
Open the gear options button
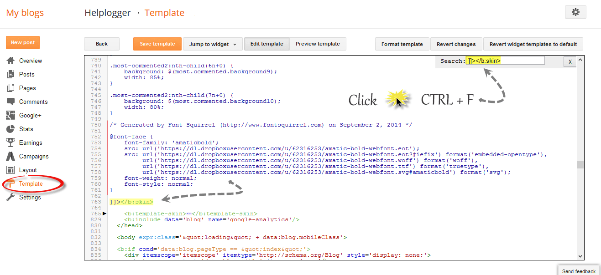575,12
